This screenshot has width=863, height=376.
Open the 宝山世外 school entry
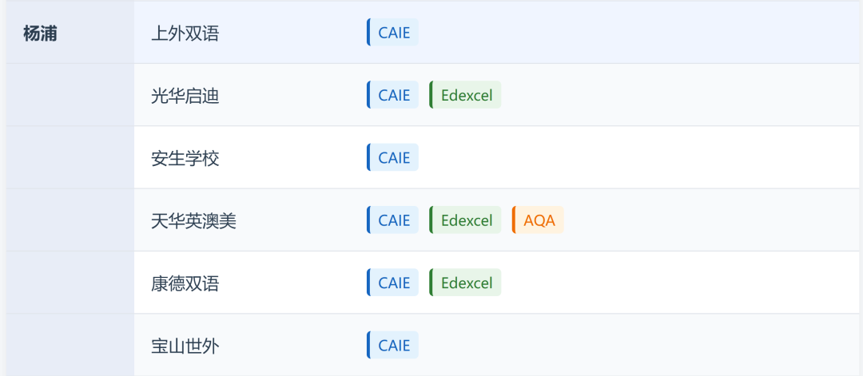185,346
